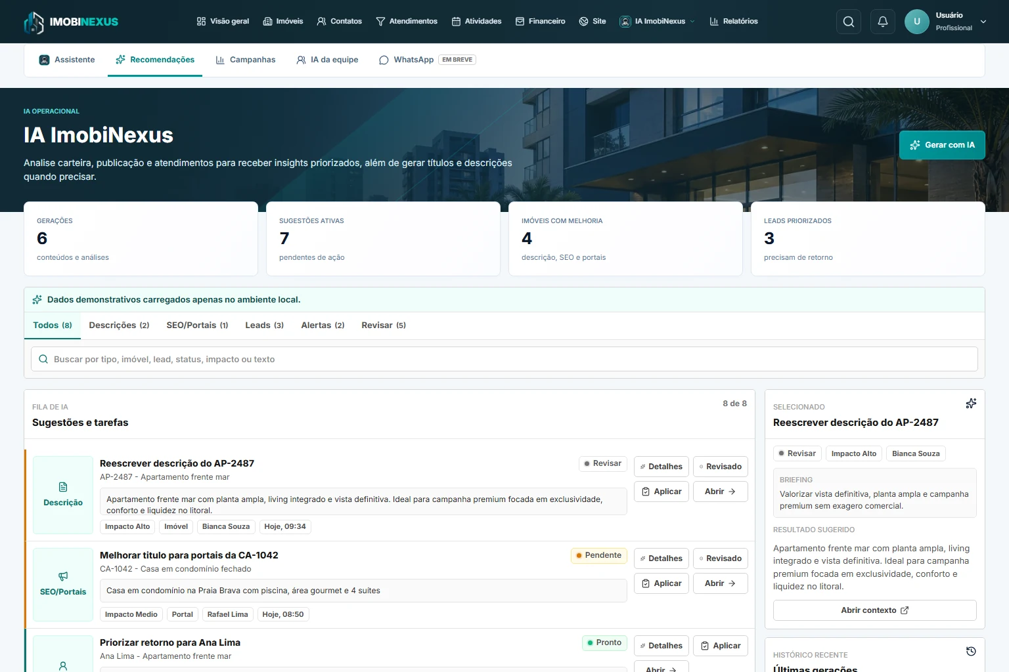
Task: Click the Descrição type icon tile
Action: pyautogui.click(x=63, y=495)
